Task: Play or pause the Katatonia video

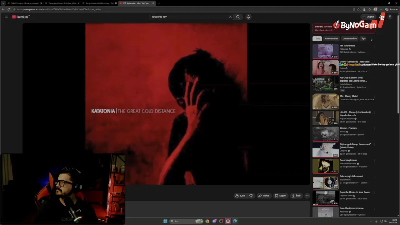Action: pyautogui.click(x=166, y=104)
